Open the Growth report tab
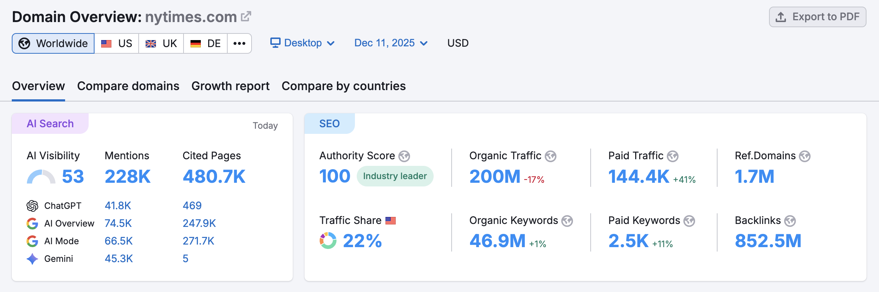 (231, 86)
